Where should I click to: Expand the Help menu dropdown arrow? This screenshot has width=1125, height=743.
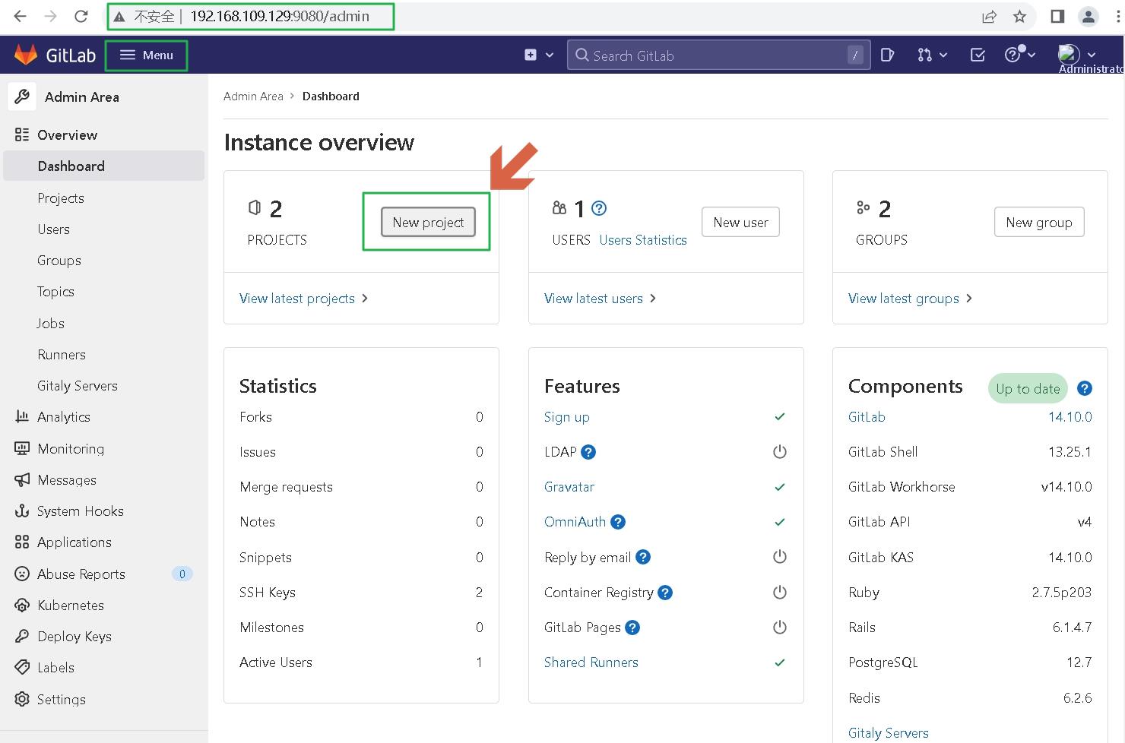click(1032, 55)
